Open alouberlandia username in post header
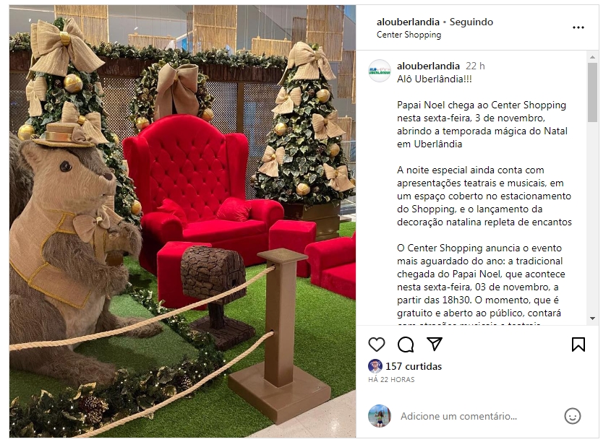Viewport: 611px width, 442px height. click(408, 22)
